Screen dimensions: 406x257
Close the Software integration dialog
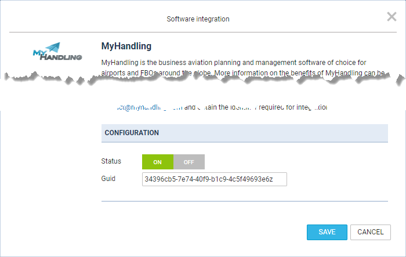point(391,17)
